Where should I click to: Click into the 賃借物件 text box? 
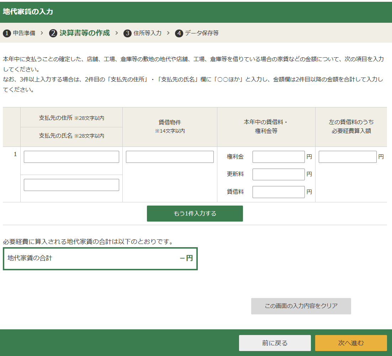point(170,157)
